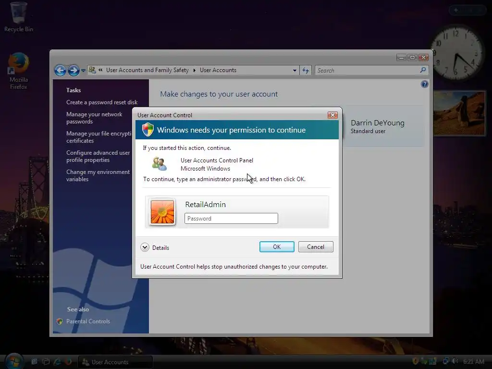492x369 pixels.
Task: Launch Firefox from Quick Launch
Action: tap(68, 362)
